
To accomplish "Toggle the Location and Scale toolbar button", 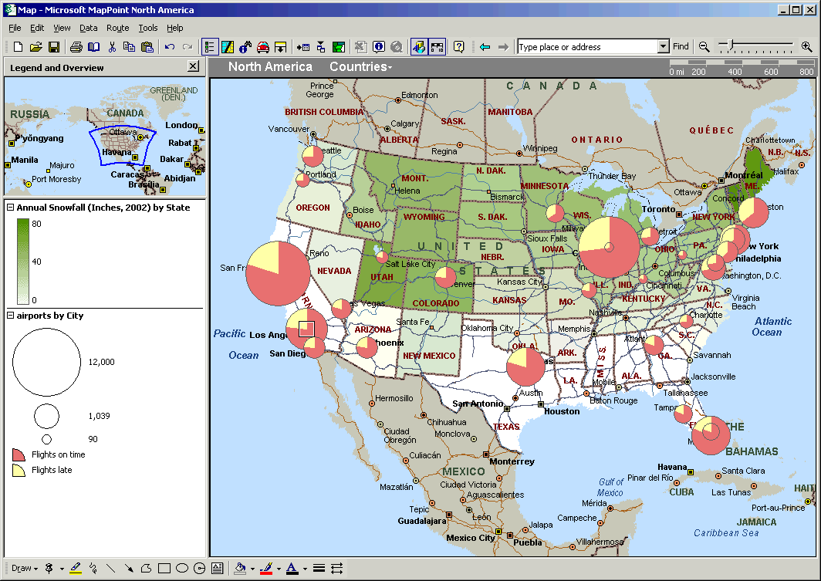I will 437,47.
